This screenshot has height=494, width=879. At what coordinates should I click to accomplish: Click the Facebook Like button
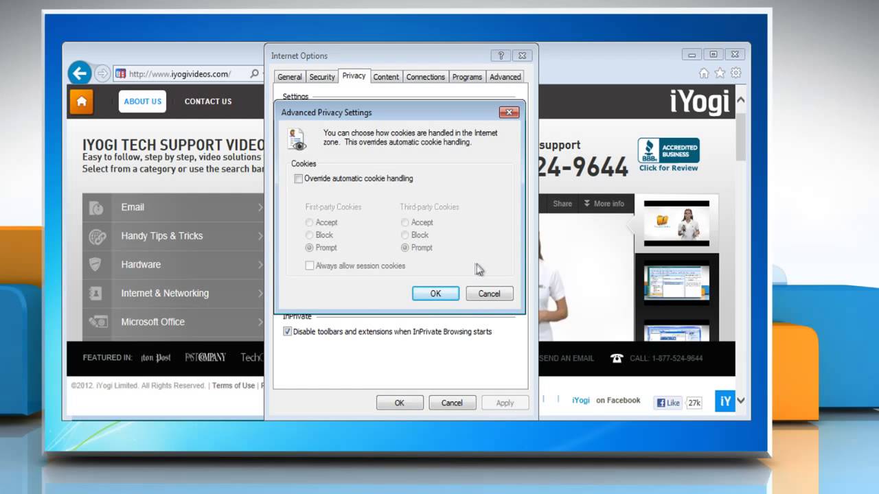[670, 403]
